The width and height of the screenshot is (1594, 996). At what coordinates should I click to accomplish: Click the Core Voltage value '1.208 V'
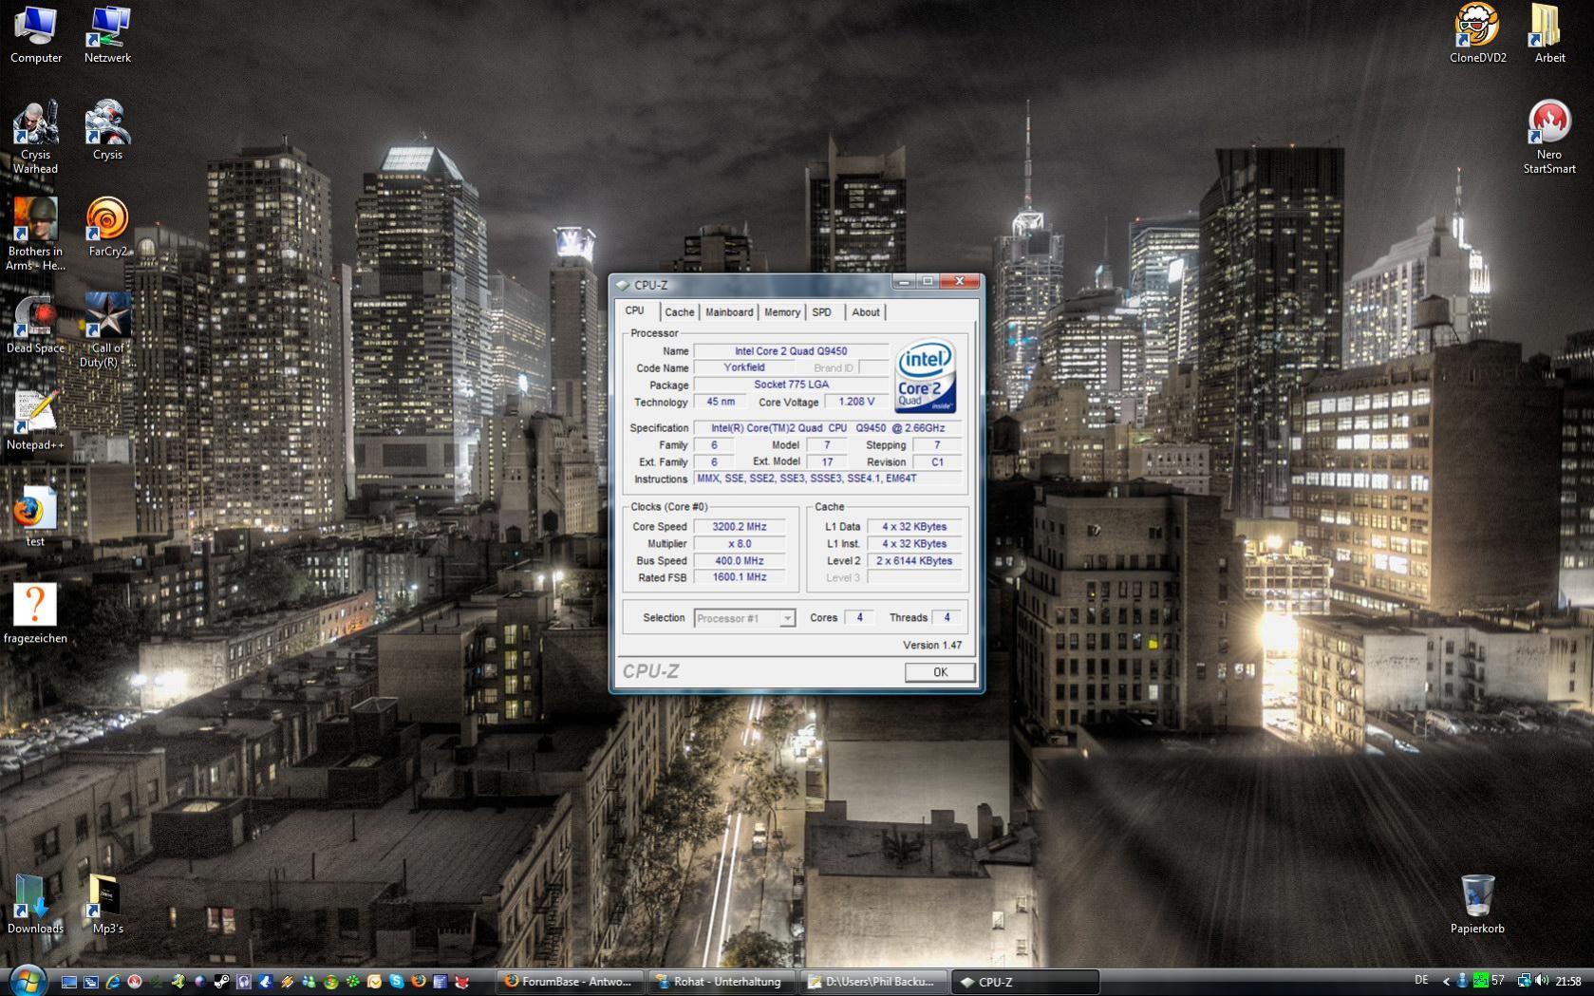[x=856, y=402]
